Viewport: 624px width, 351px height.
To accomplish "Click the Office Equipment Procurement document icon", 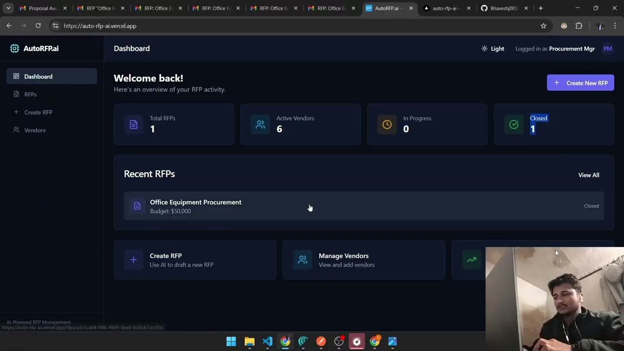I will (137, 206).
